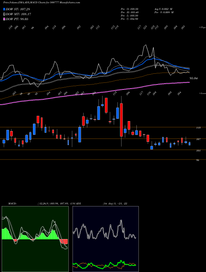Click inside the green MACD histogram panel
The image size is (206, 272).
pyautogui.click(x=35, y=239)
